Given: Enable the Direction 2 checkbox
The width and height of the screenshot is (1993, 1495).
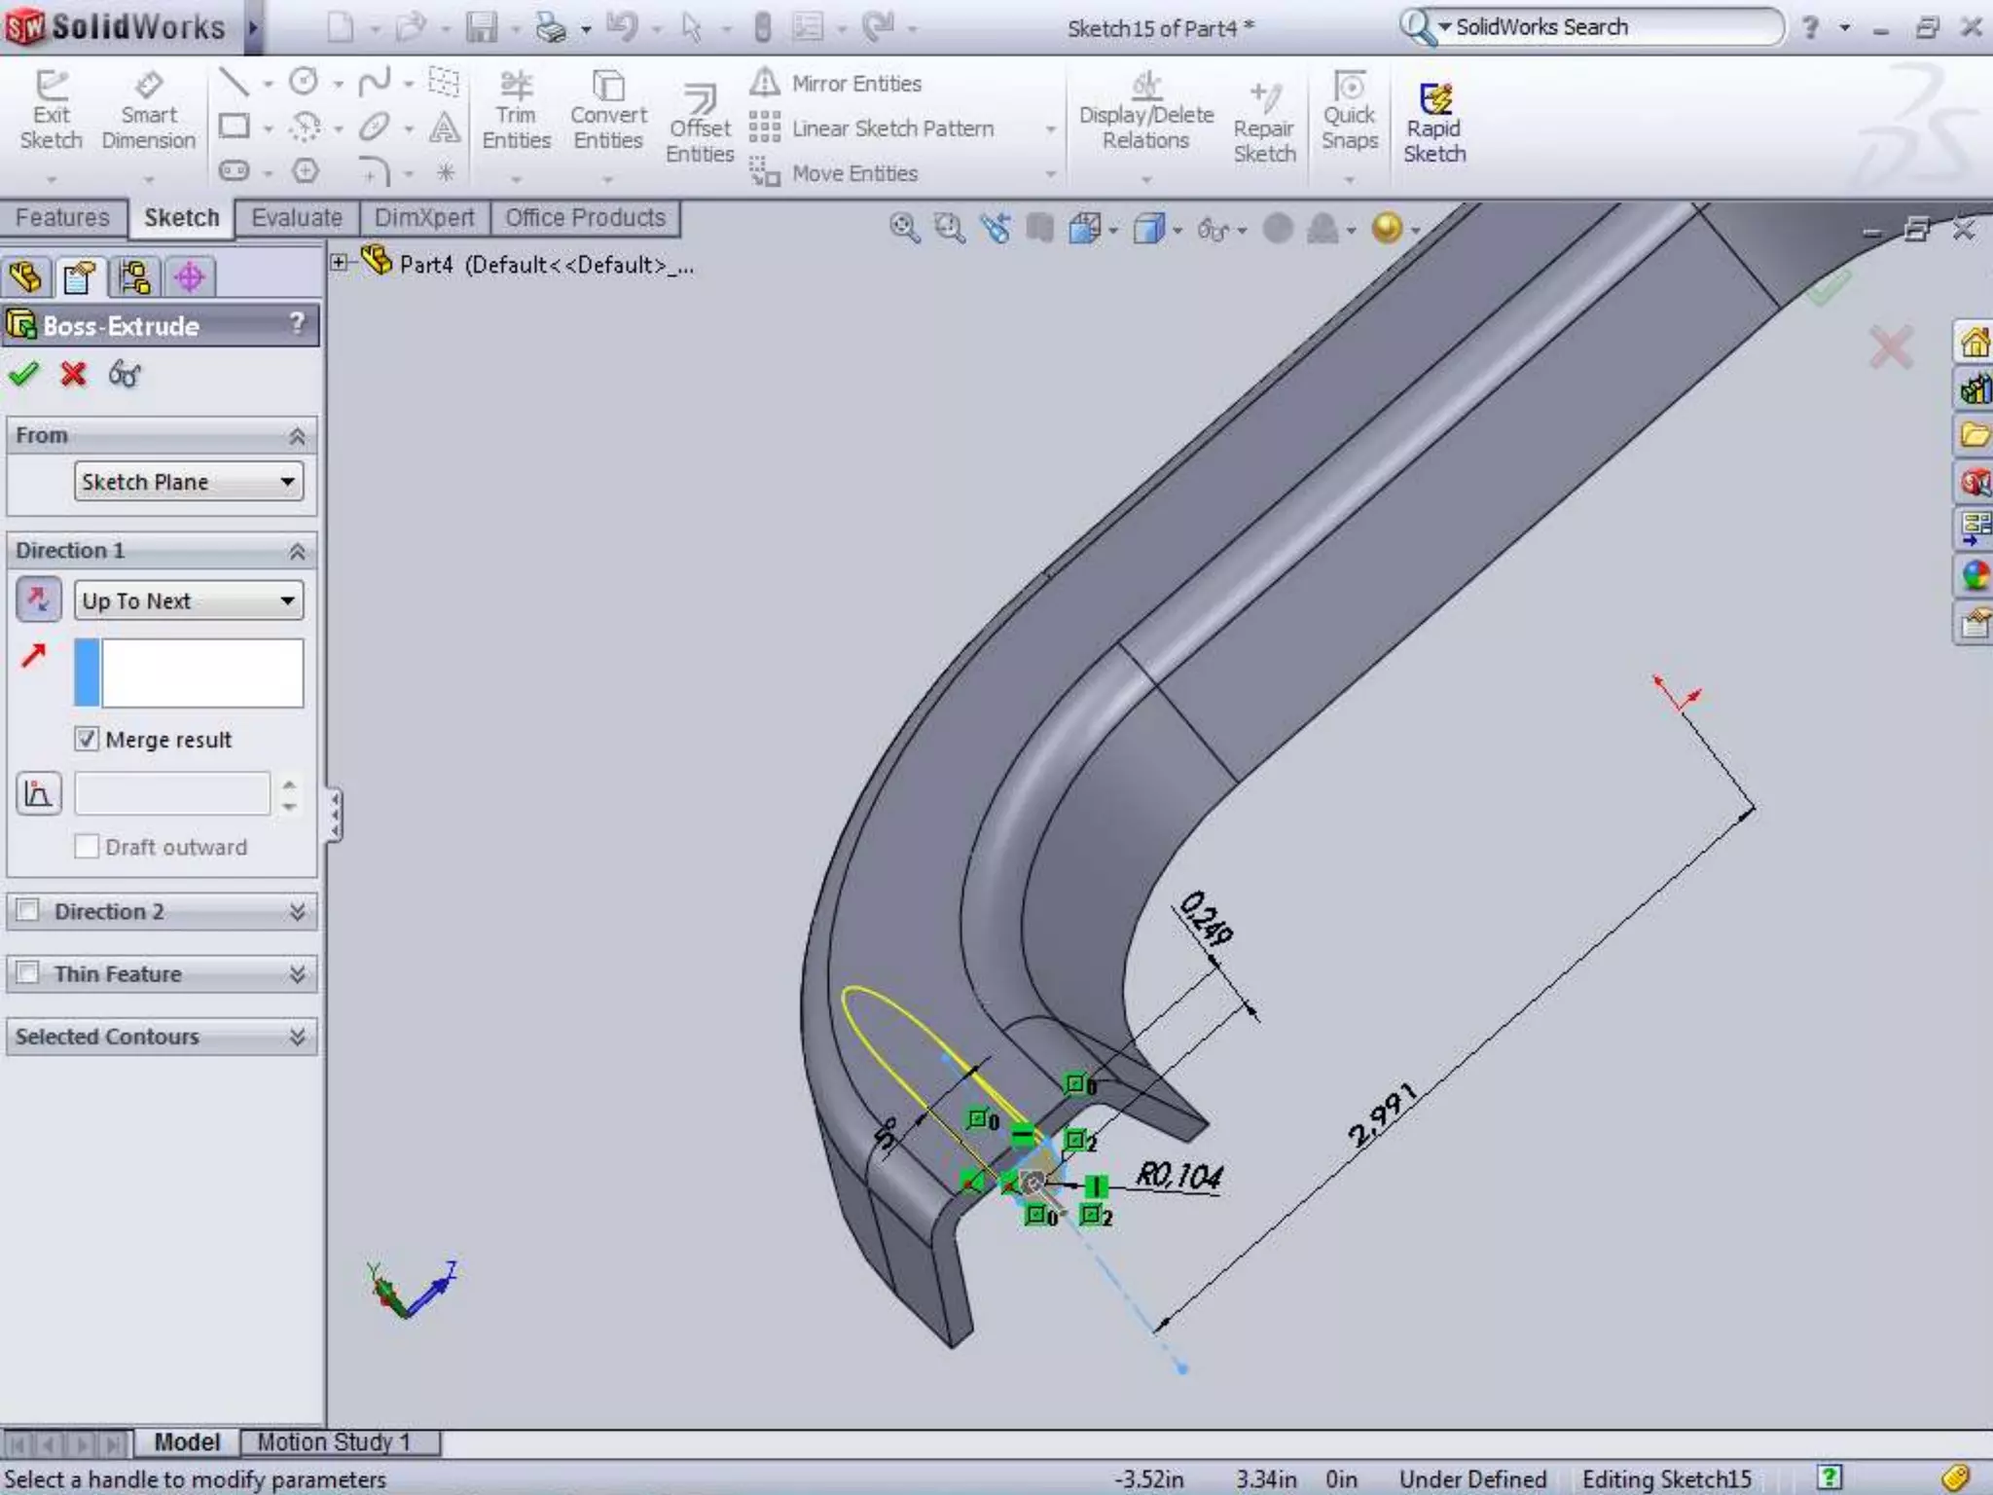Looking at the screenshot, I should (28, 910).
